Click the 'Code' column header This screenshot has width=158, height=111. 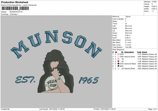[139, 52]
